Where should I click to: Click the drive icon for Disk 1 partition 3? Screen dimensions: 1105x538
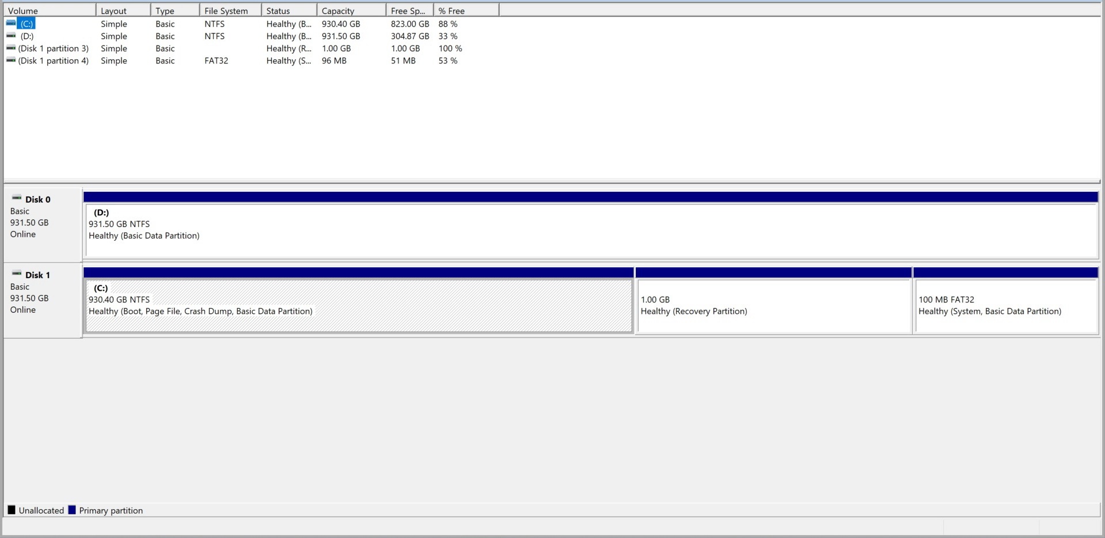tap(12, 48)
